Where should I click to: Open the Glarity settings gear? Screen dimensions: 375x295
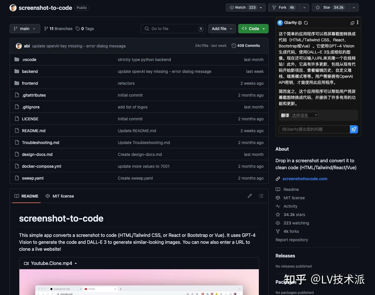300,23
